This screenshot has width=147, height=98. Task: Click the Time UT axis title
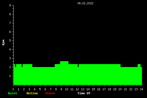click(84, 93)
